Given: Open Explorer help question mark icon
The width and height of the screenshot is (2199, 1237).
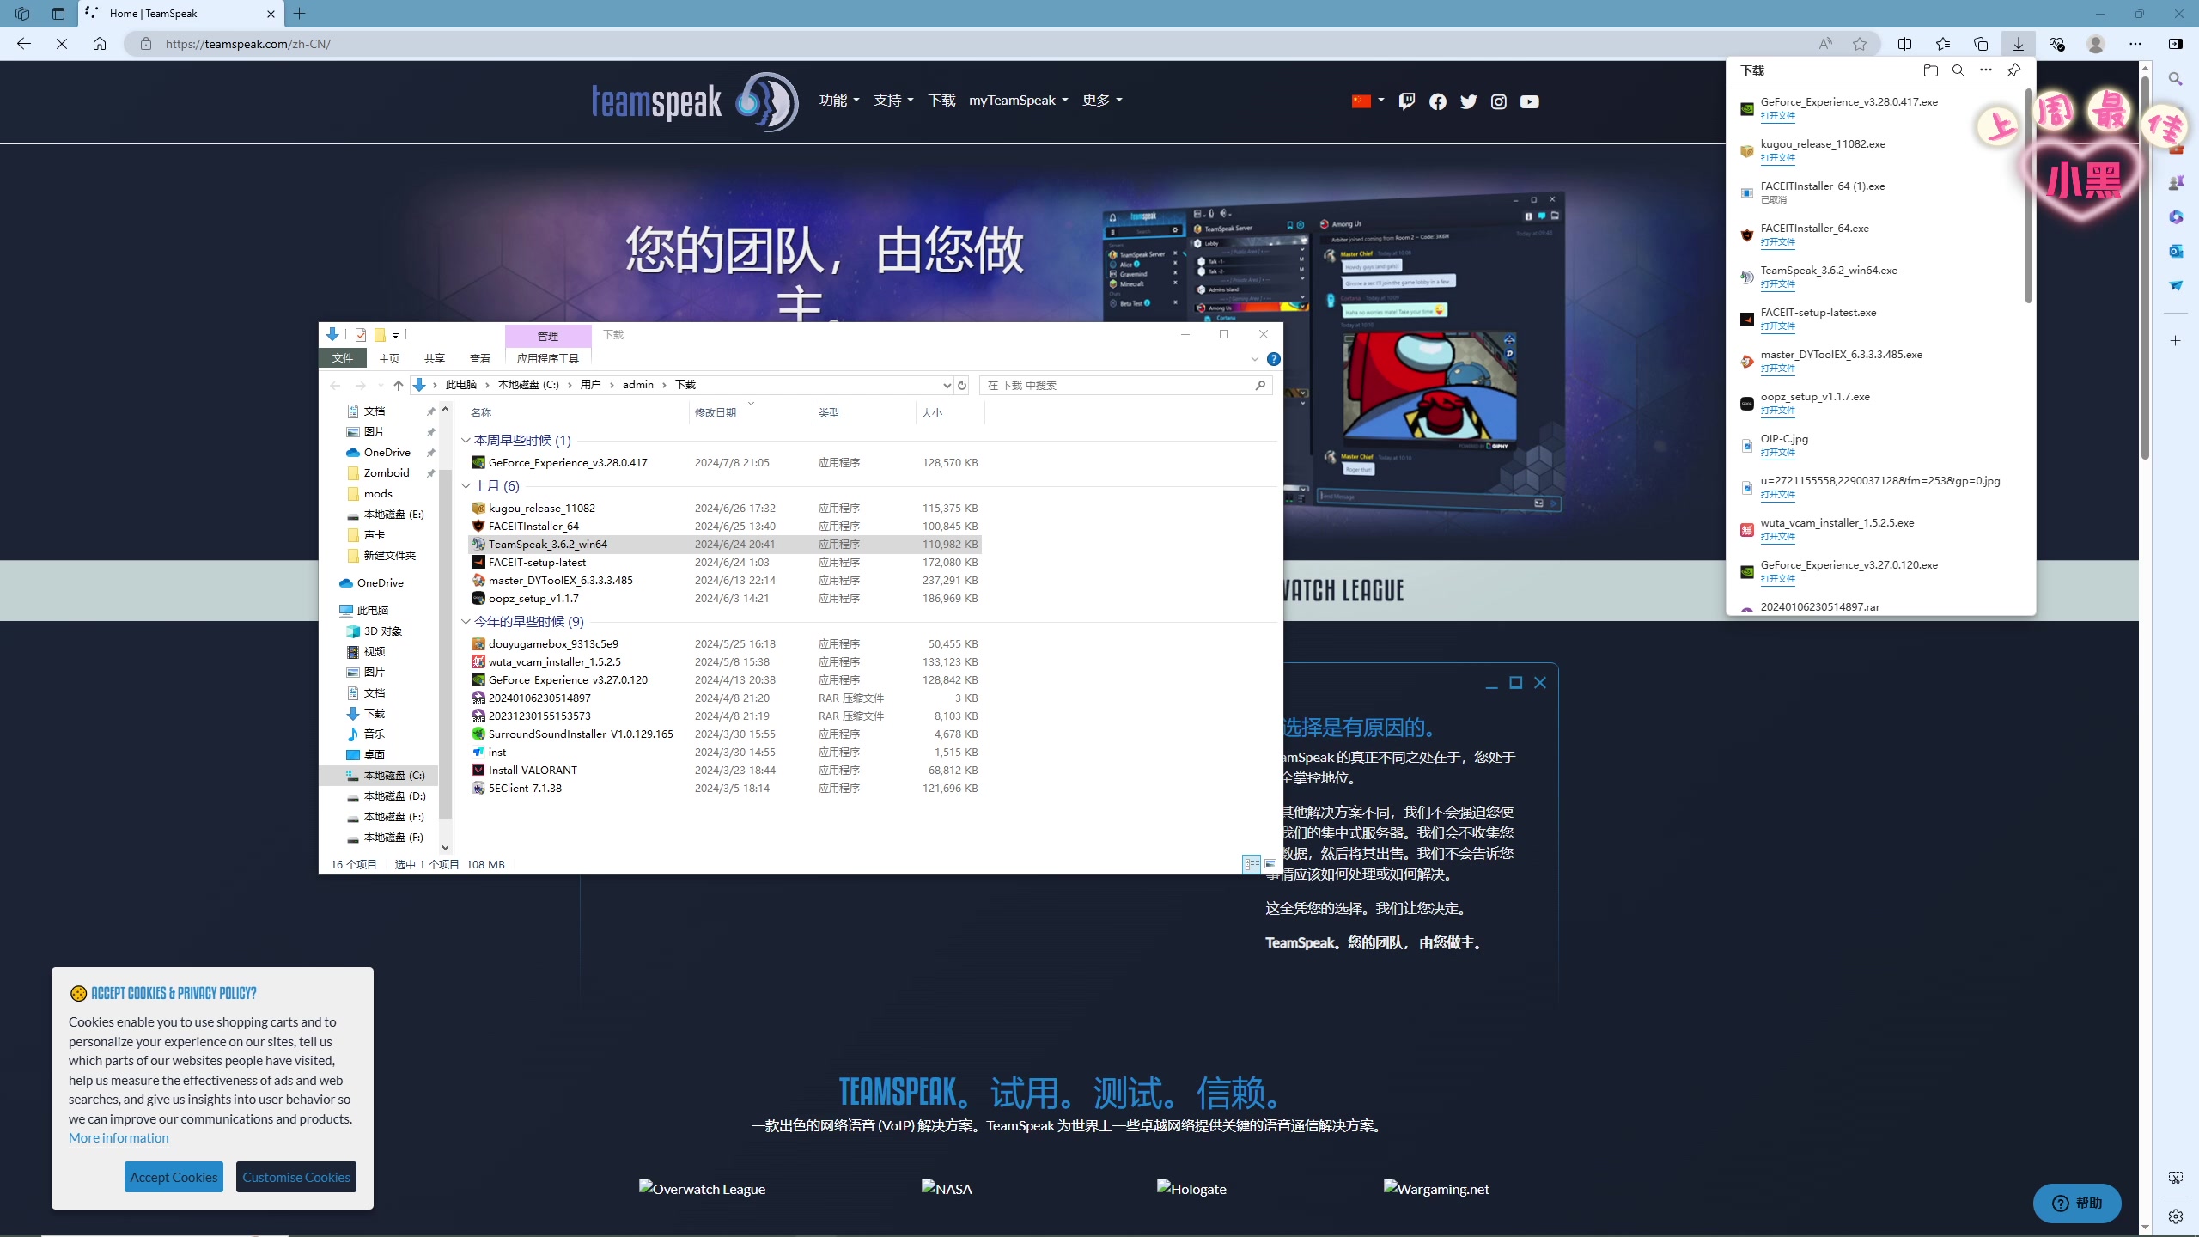Looking at the screenshot, I should pyautogui.click(x=1274, y=359).
